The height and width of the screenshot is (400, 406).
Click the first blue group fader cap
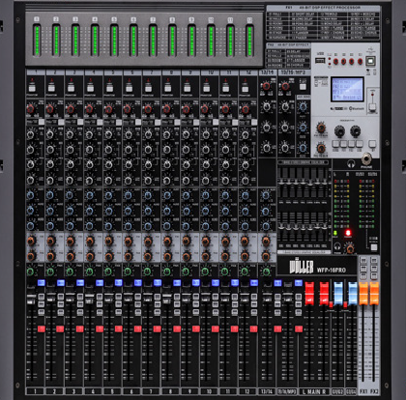click(338, 294)
